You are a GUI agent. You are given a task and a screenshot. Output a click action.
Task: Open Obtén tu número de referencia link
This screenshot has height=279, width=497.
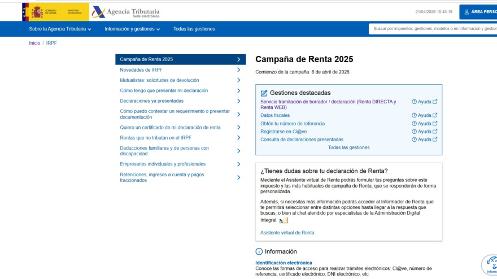point(292,124)
